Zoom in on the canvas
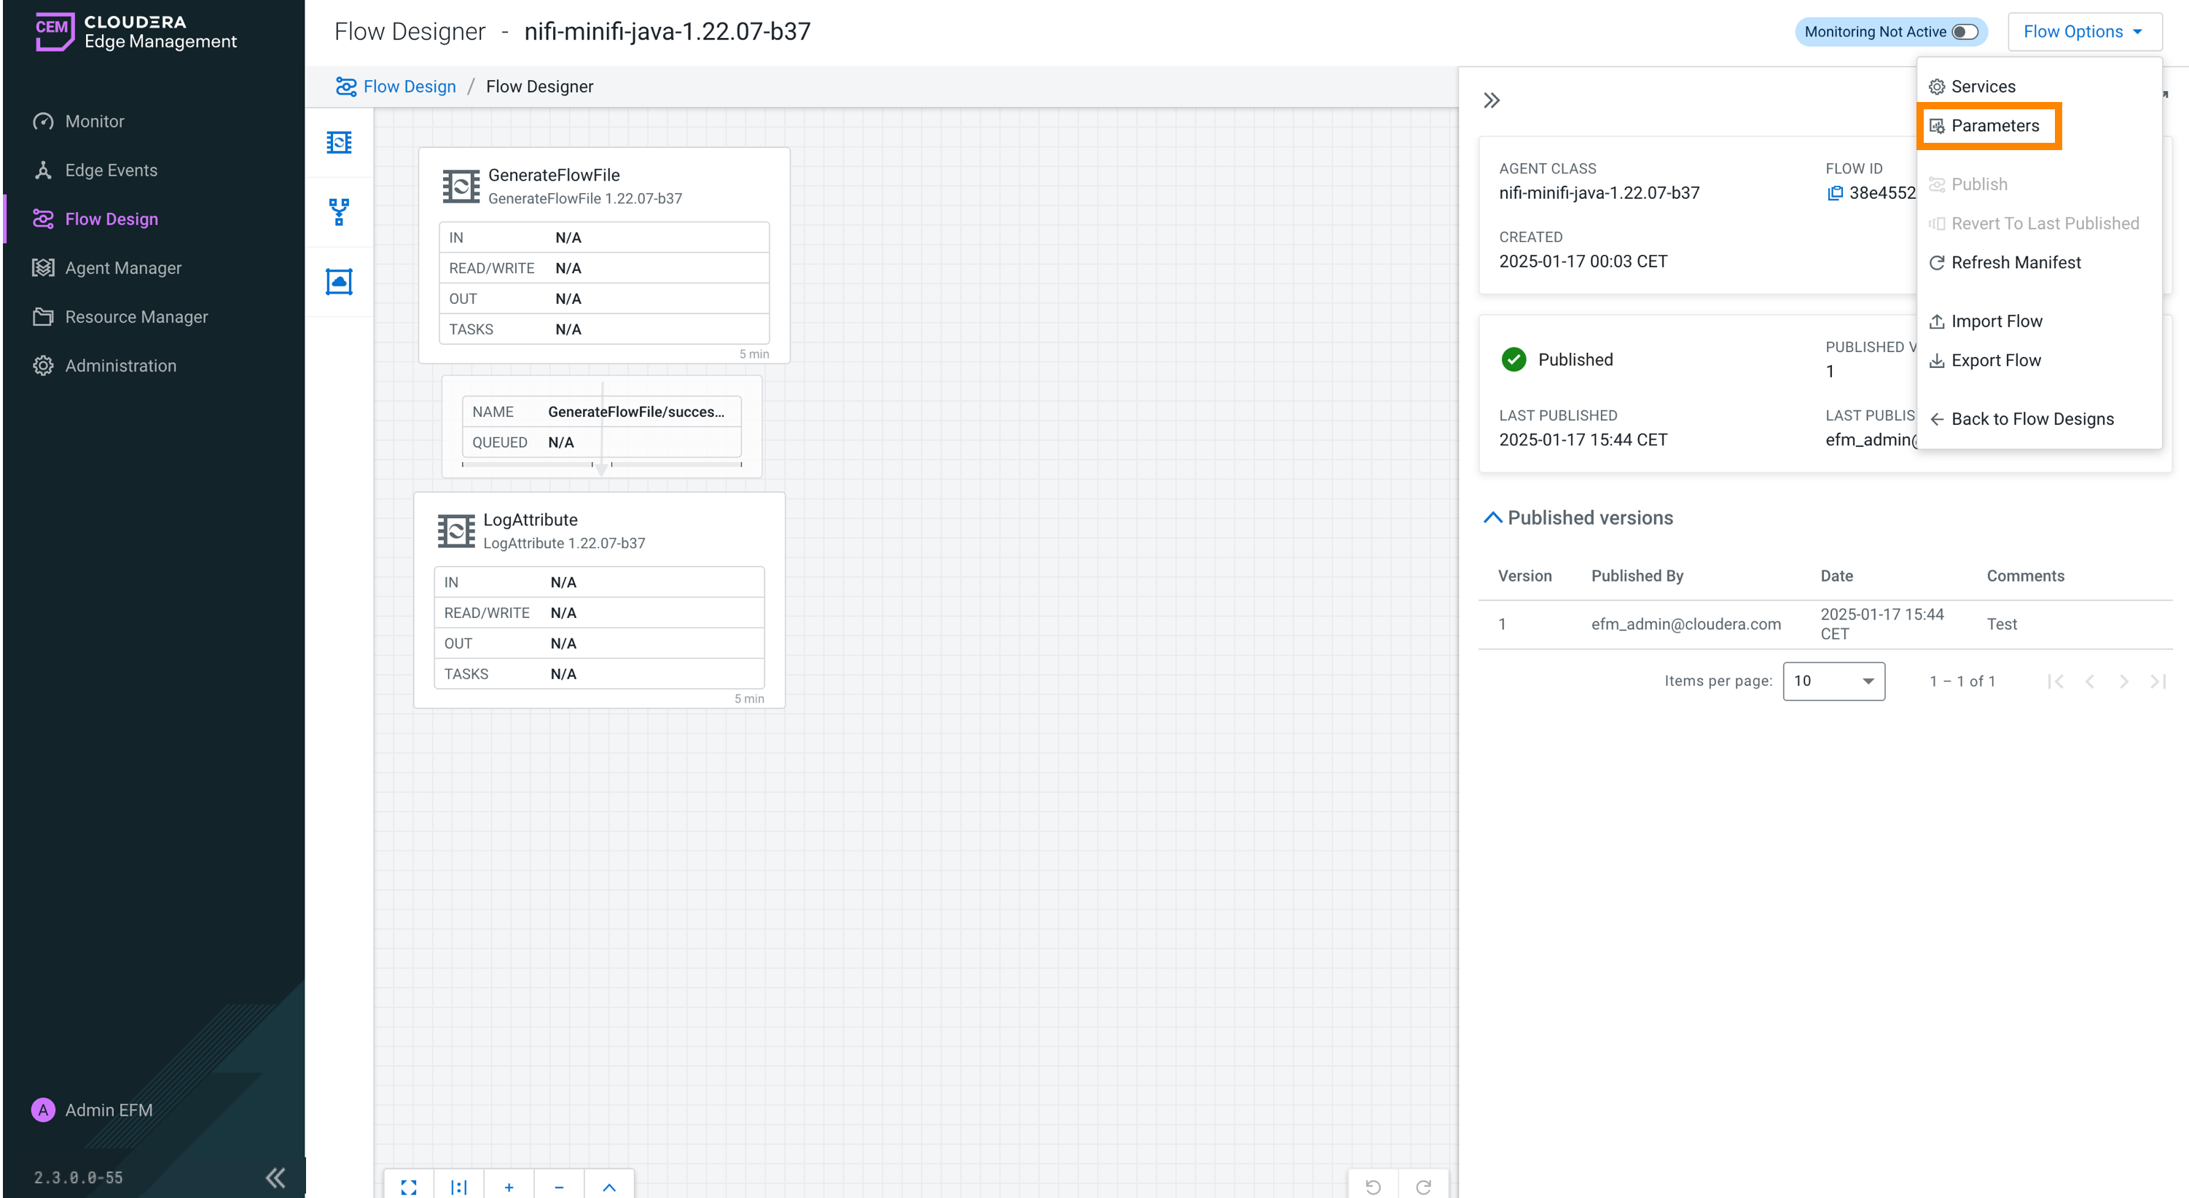The height and width of the screenshot is (1198, 2189). (508, 1186)
